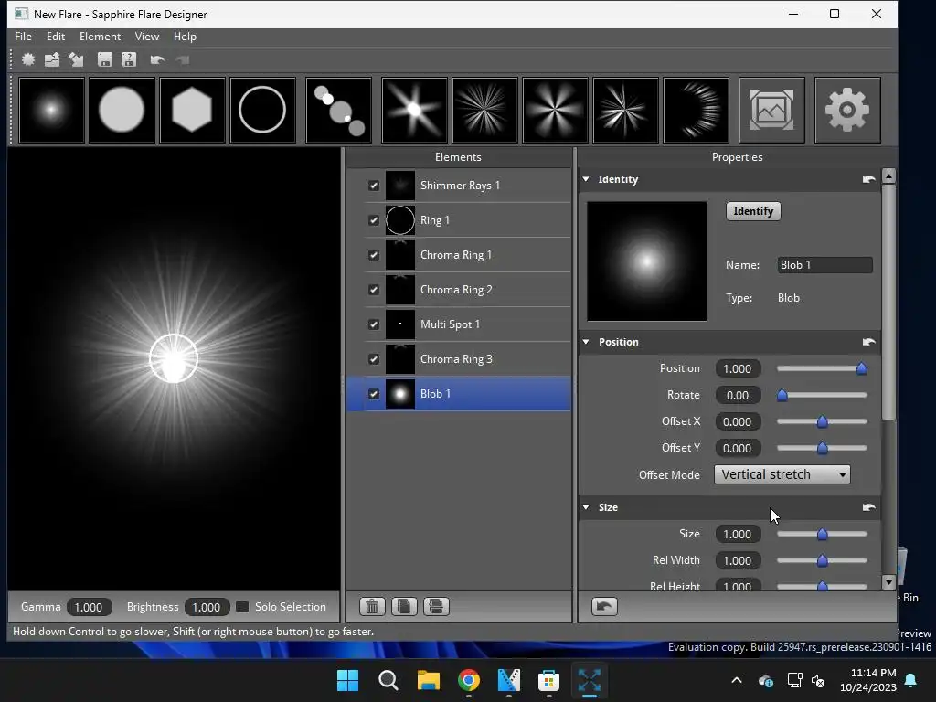Click the Rotate slider handle
936x702 pixels.
(782, 395)
